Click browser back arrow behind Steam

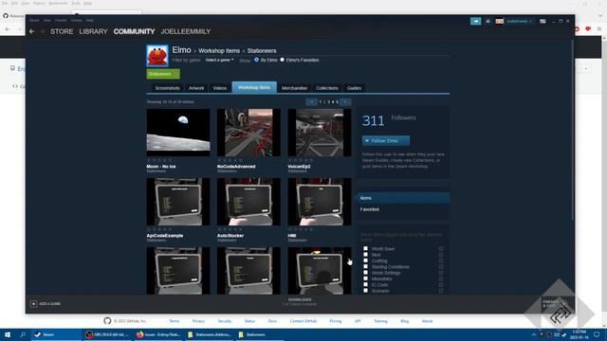point(8,29)
